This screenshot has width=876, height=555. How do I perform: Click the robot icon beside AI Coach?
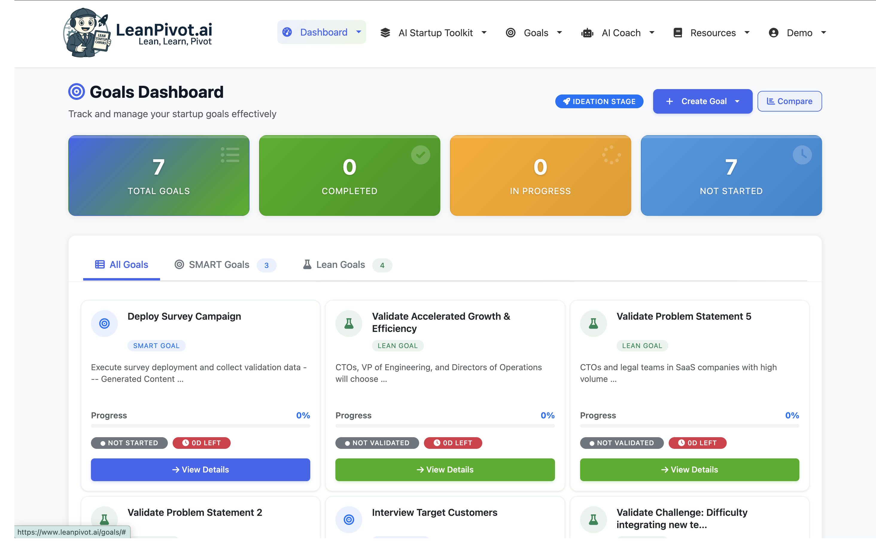click(587, 33)
